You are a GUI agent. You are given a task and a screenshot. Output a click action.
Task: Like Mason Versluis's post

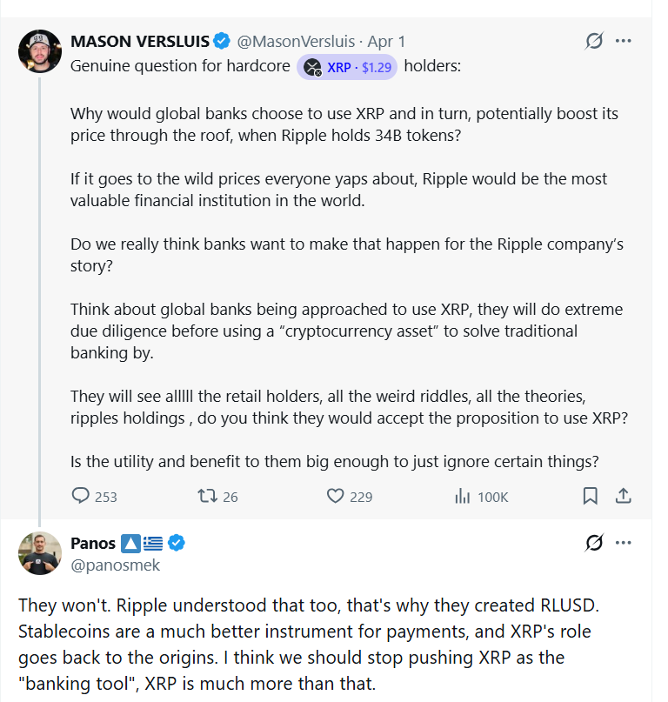[336, 496]
